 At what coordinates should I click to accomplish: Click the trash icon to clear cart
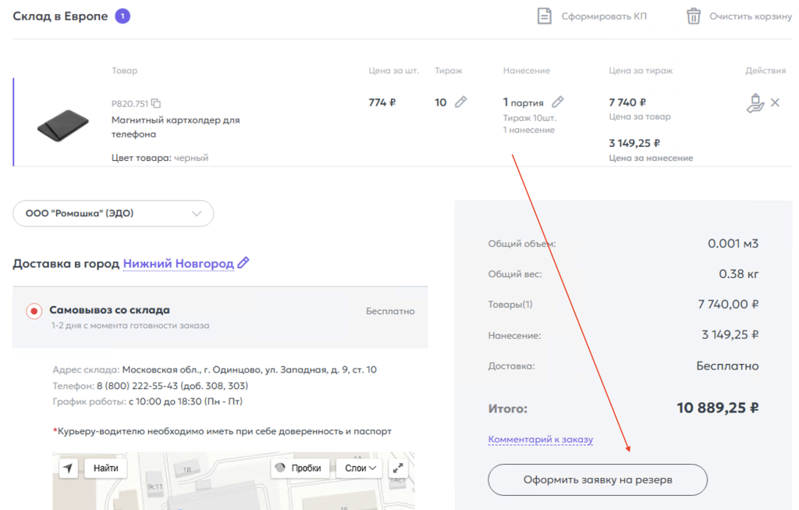(694, 16)
